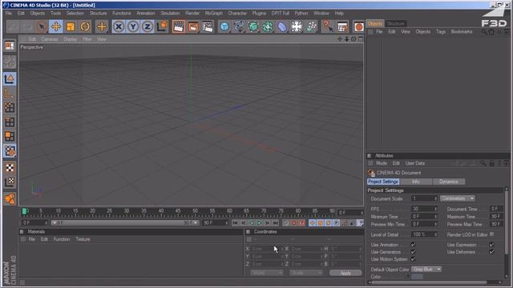Enable the Model mode icon in left palette
The width and height of the screenshot is (513, 288).
(x=10, y=78)
